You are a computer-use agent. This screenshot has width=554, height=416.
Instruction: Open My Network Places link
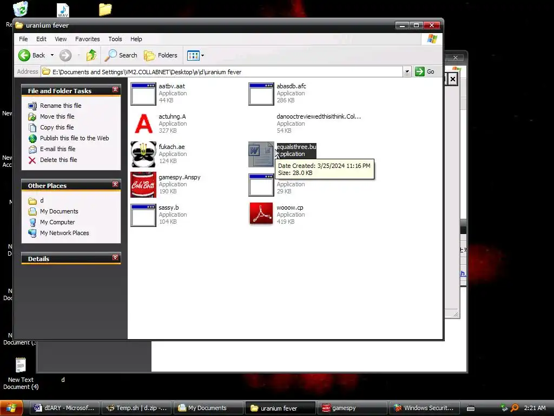click(x=64, y=233)
